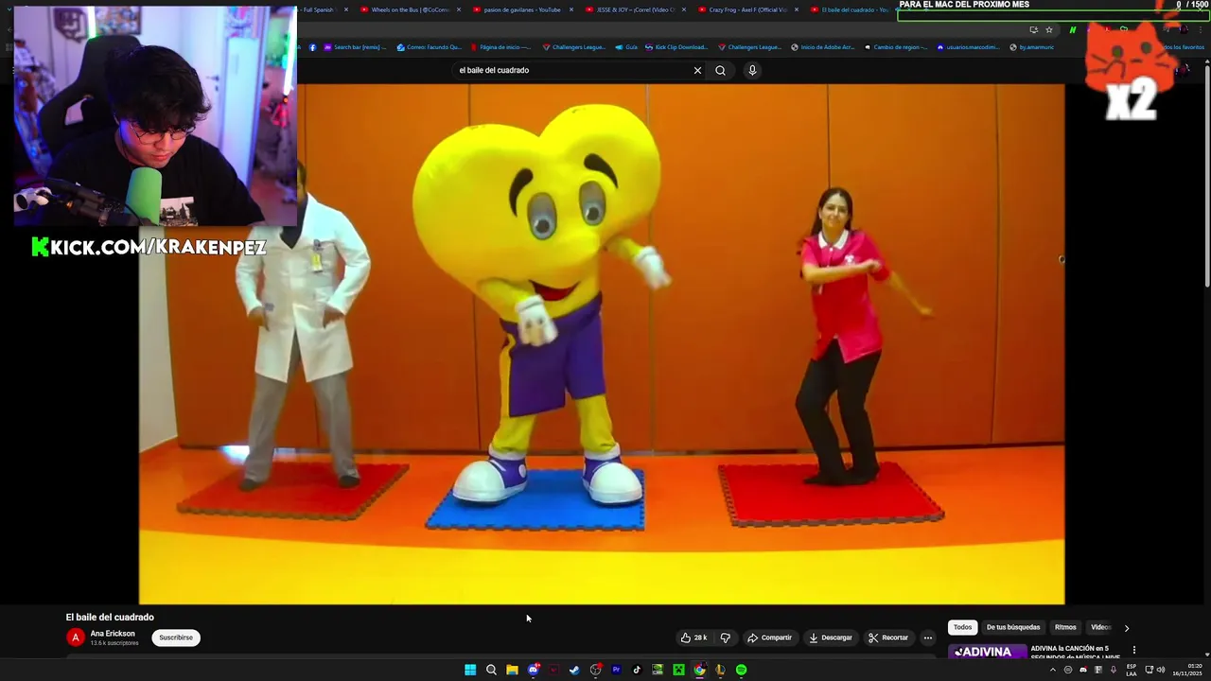The image size is (1211, 681).
Task: Switch to Crazy Frog Axel F tab
Action: [x=744, y=9]
